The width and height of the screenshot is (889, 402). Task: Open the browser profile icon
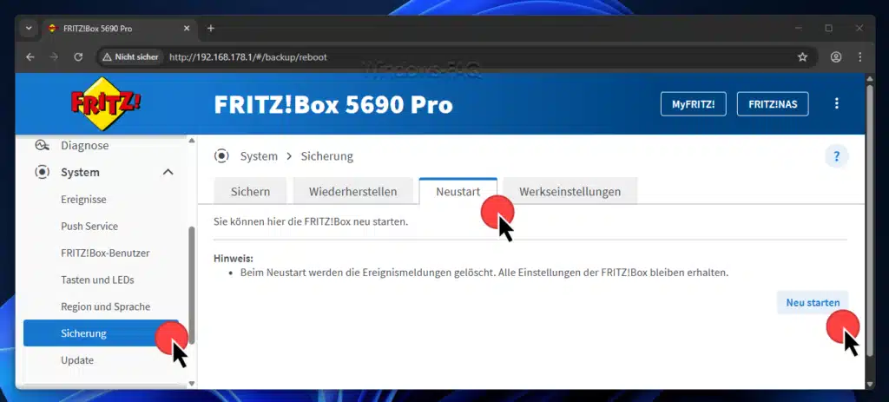(x=836, y=57)
